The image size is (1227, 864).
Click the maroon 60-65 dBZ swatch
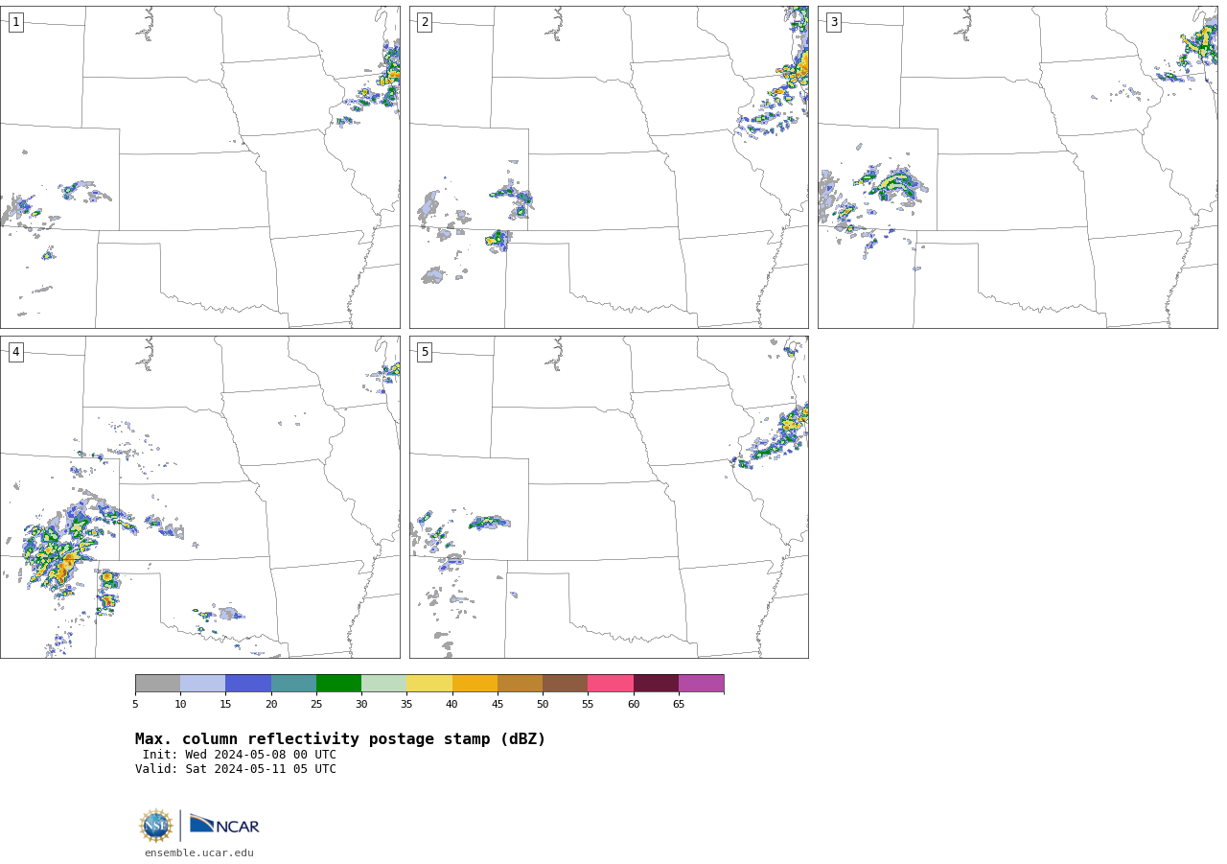pyautogui.click(x=656, y=683)
